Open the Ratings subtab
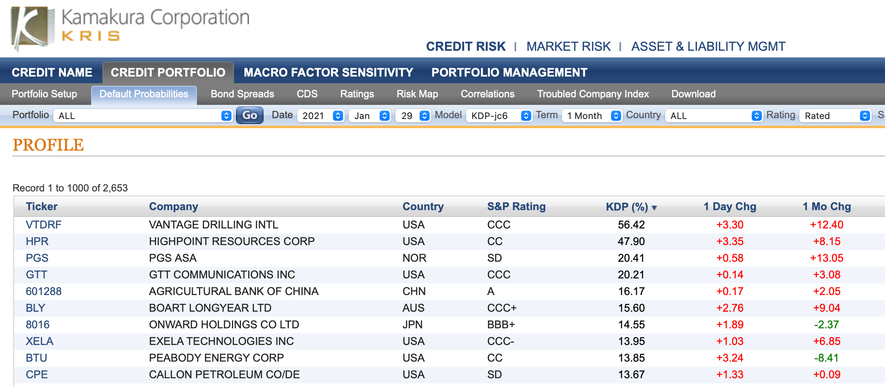The image size is (885, 387). (x=357, y=94)
